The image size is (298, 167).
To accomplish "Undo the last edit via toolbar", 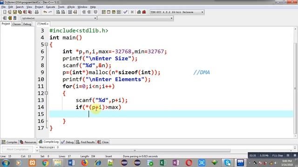I will pos(45,12).
